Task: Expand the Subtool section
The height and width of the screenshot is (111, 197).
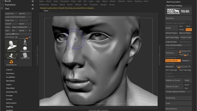Action: tap(9, 70)
